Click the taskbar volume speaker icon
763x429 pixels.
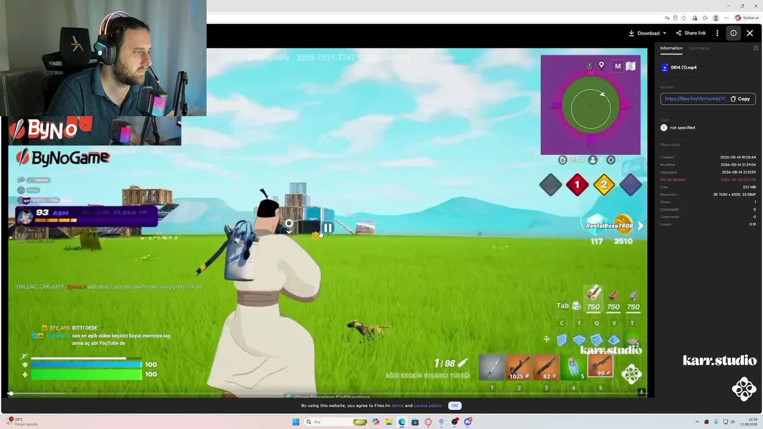(x=733, y=422)
